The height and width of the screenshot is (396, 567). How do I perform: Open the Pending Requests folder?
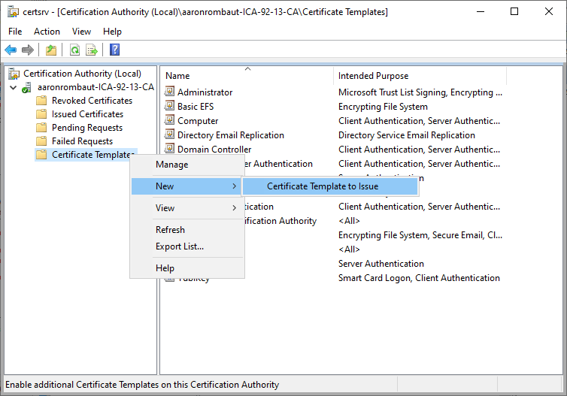86,128
